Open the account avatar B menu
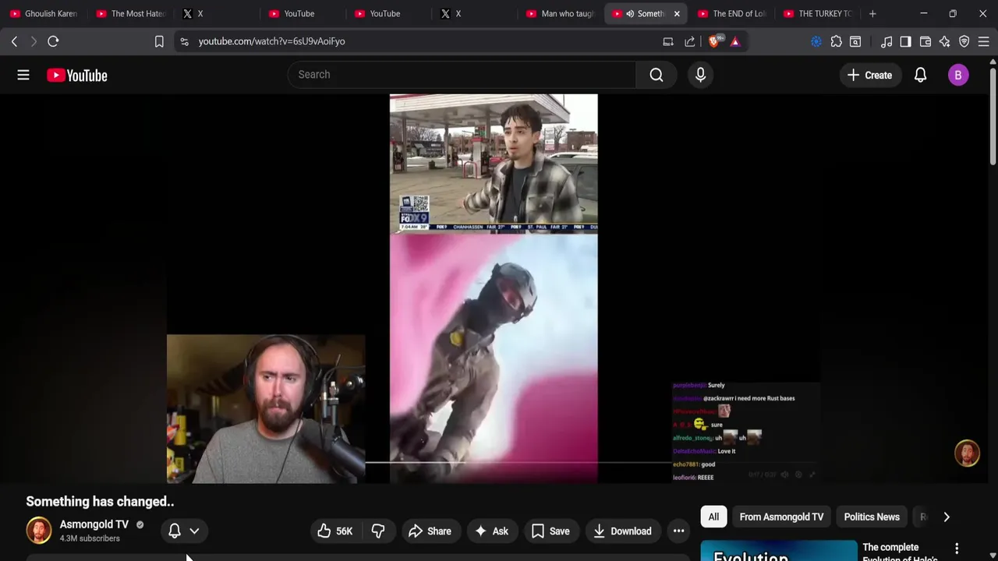The height and width of the screenshot is (561, 998). pos(958,75)
